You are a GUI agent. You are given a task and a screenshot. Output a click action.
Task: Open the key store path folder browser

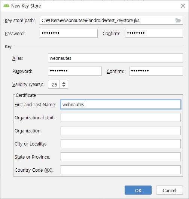[x=178, y=20]
